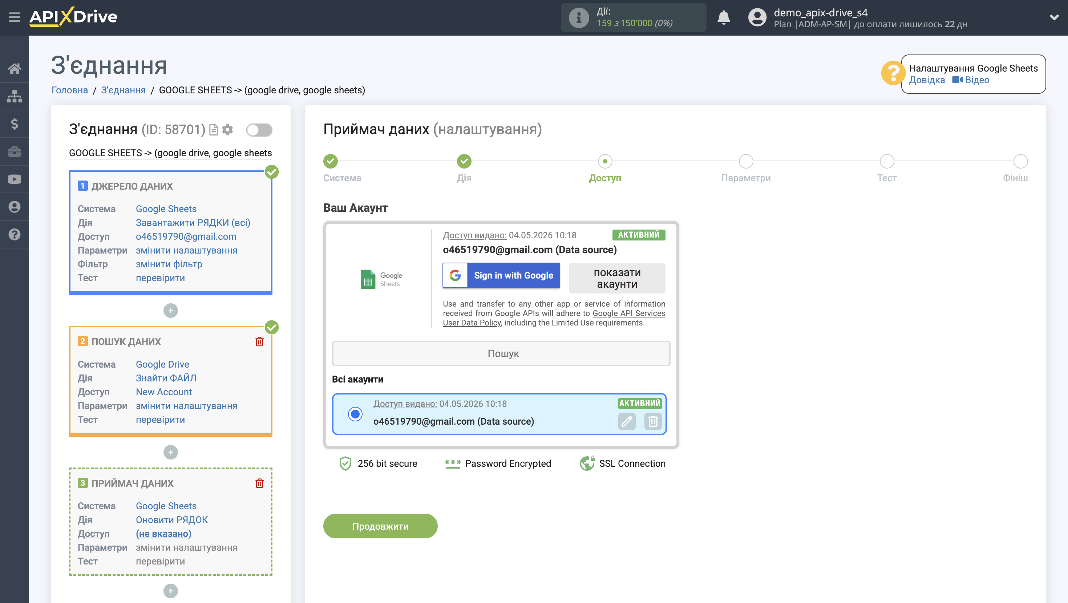Click (не вказано) access link

point(163,533)
